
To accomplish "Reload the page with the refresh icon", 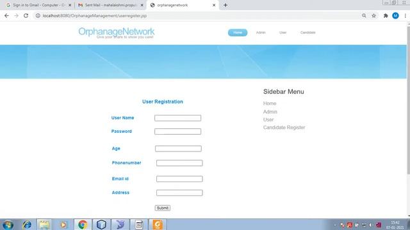I will (x=26, y=15).
